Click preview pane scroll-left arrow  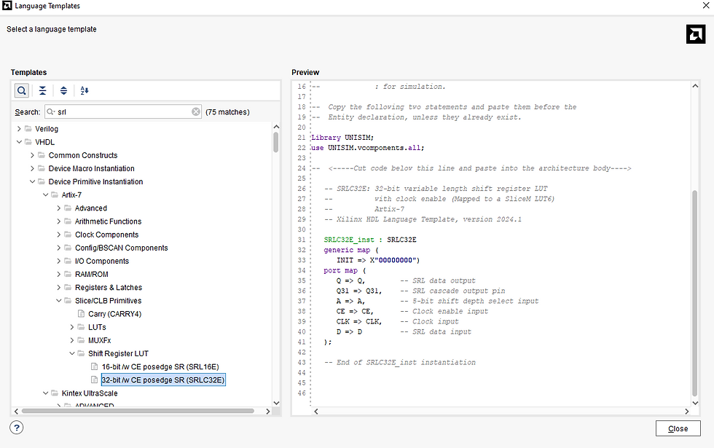click(315, 411)
